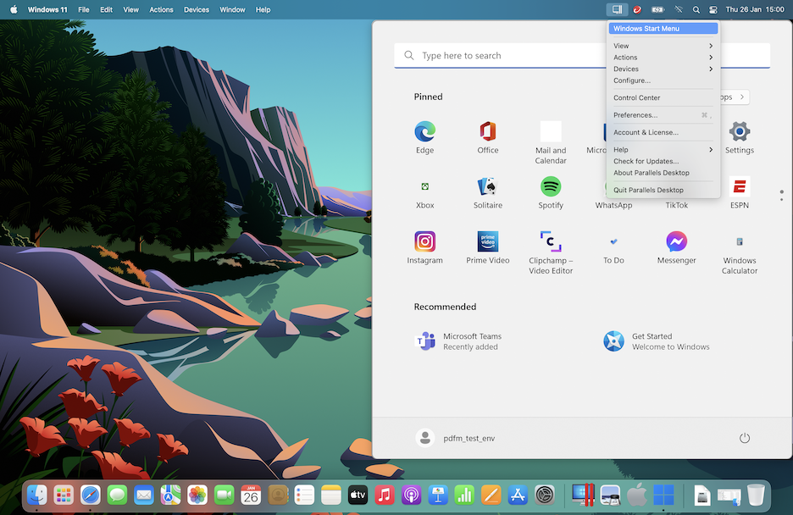Open the Instagram pinned app
Viewport: 793px width, 515px height.
click(424, 246)
